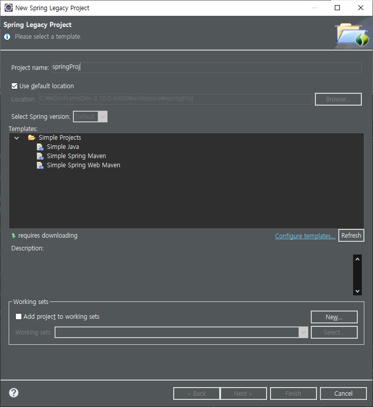Click the Finish button
Viewport: 373px width, 407px height.
pos(293,394)
